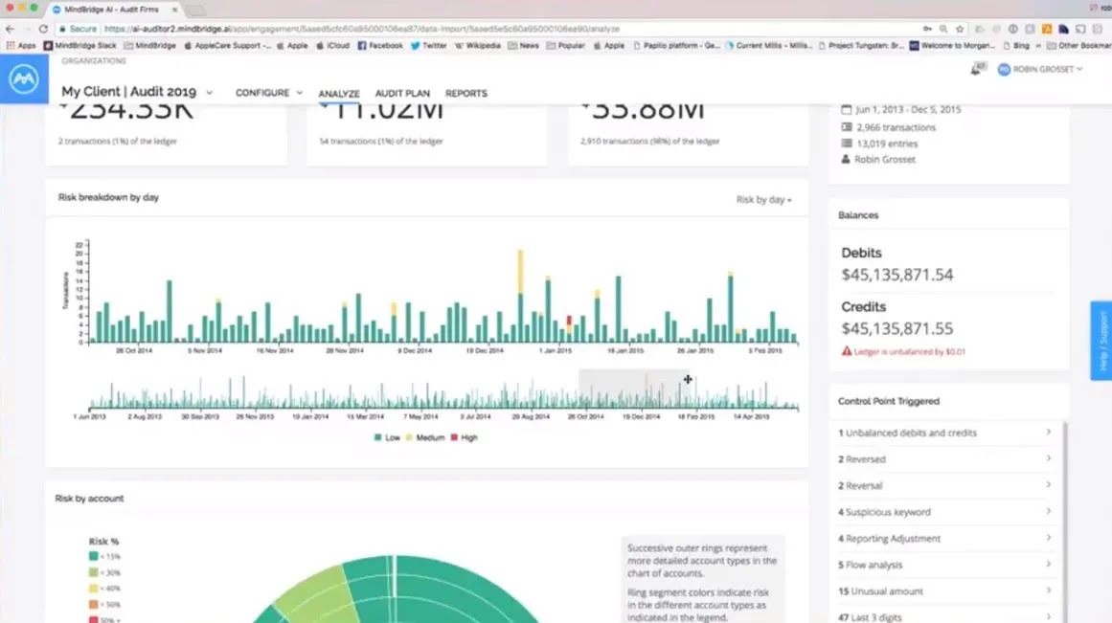Open the Apps bookmarks grid icon

click(x=11, y=45)
